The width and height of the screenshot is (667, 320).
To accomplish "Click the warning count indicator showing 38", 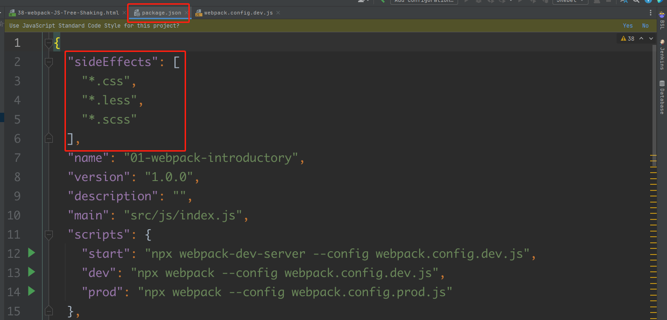I will pos(627,38).
